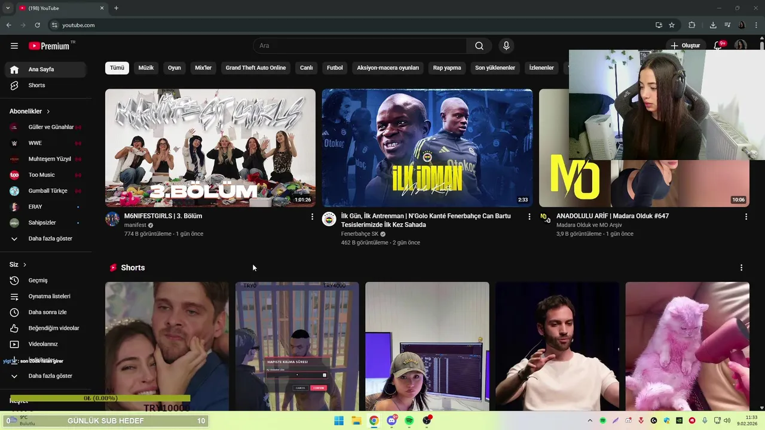Image resolution: width=765 pixels, height=430 pixels.
Task: Open Gumball Türkçe subscription
Action: (45, 191)
